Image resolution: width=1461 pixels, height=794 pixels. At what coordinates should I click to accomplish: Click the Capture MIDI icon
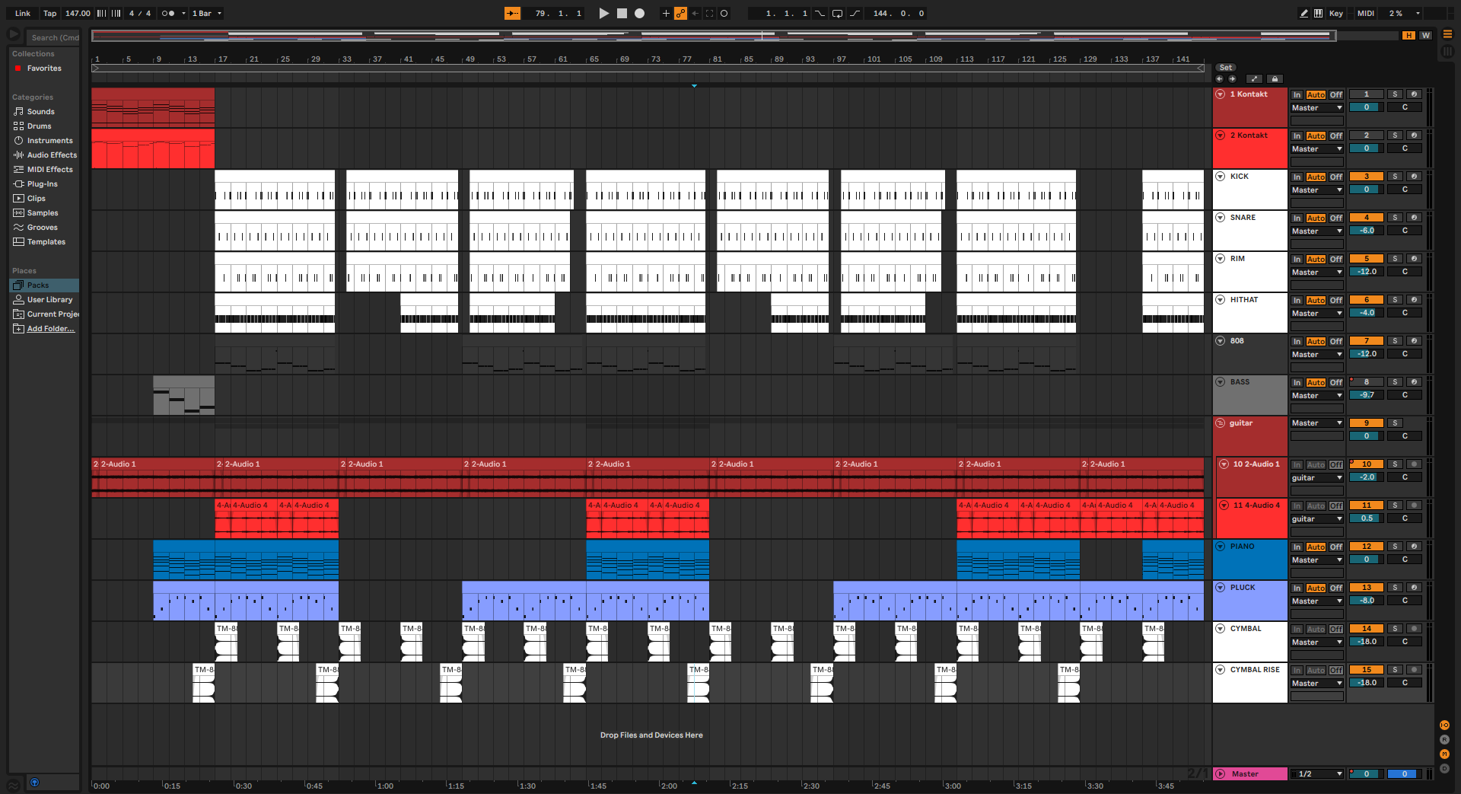[x=709, y=13]
